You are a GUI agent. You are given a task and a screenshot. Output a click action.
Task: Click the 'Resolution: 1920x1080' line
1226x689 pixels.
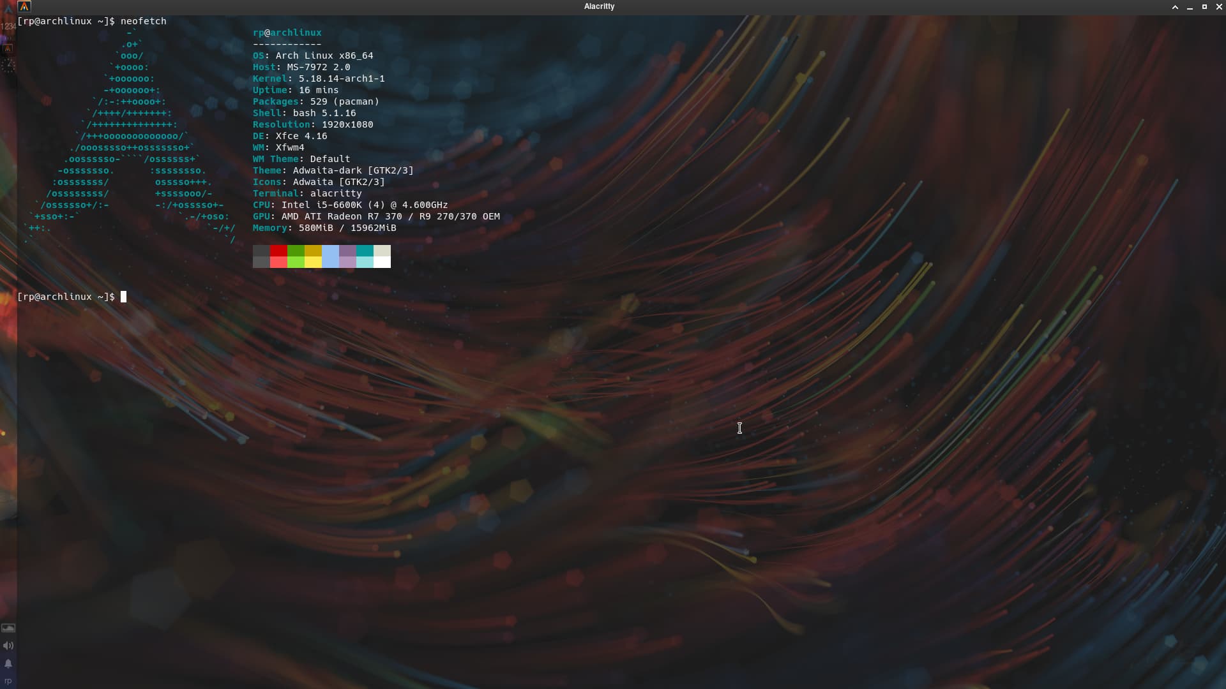point(313,124)
